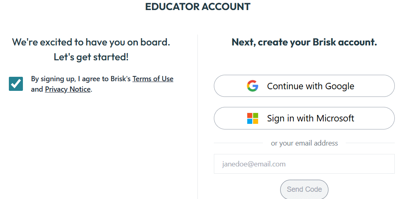Click the line left of 'or your email address'
This screenshot has height=199, width=398.
coord(238,143)
